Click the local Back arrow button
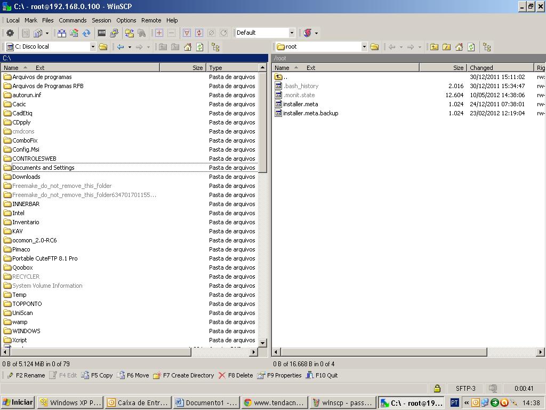Viewport: 546px width, 410px height. coord(121,47)
